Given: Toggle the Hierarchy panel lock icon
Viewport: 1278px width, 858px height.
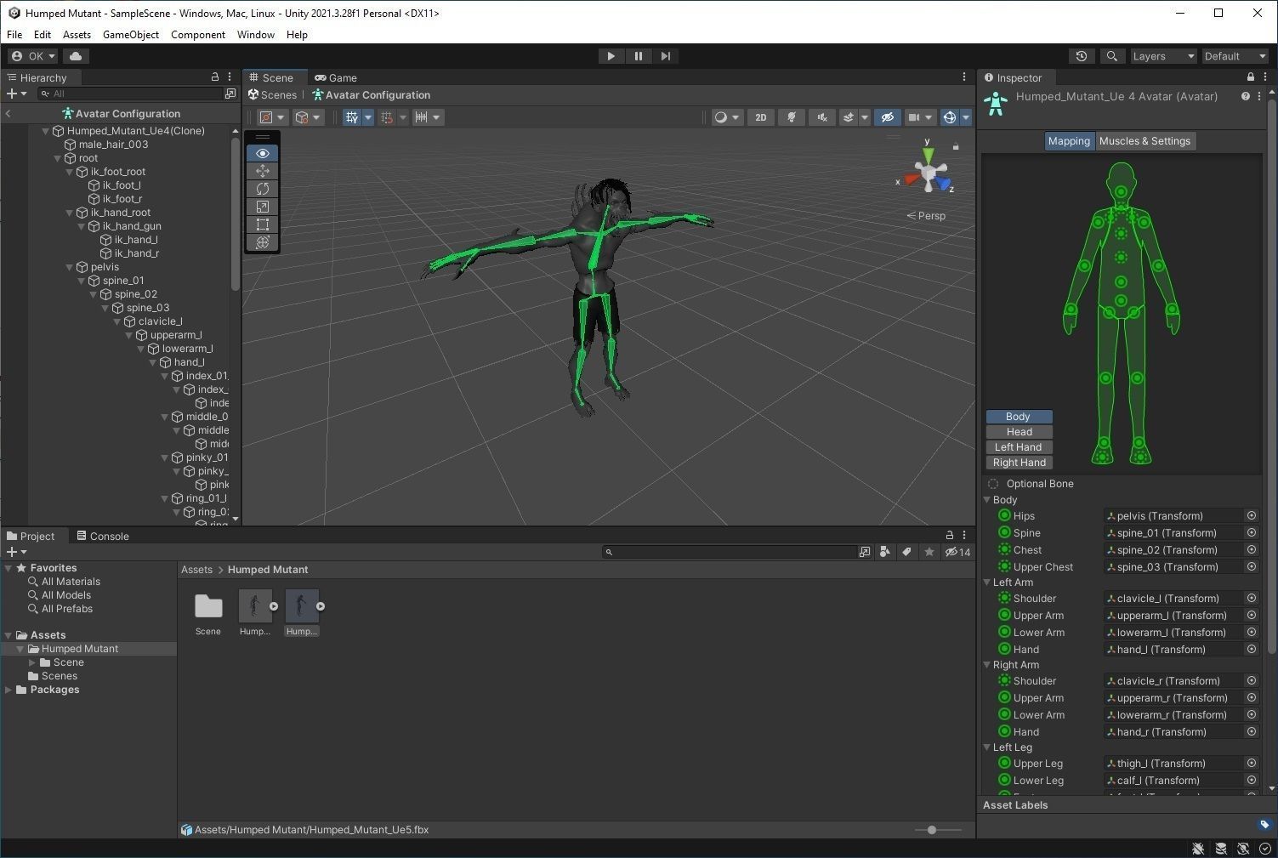Looking at the screenshot, I should (215, 77).
